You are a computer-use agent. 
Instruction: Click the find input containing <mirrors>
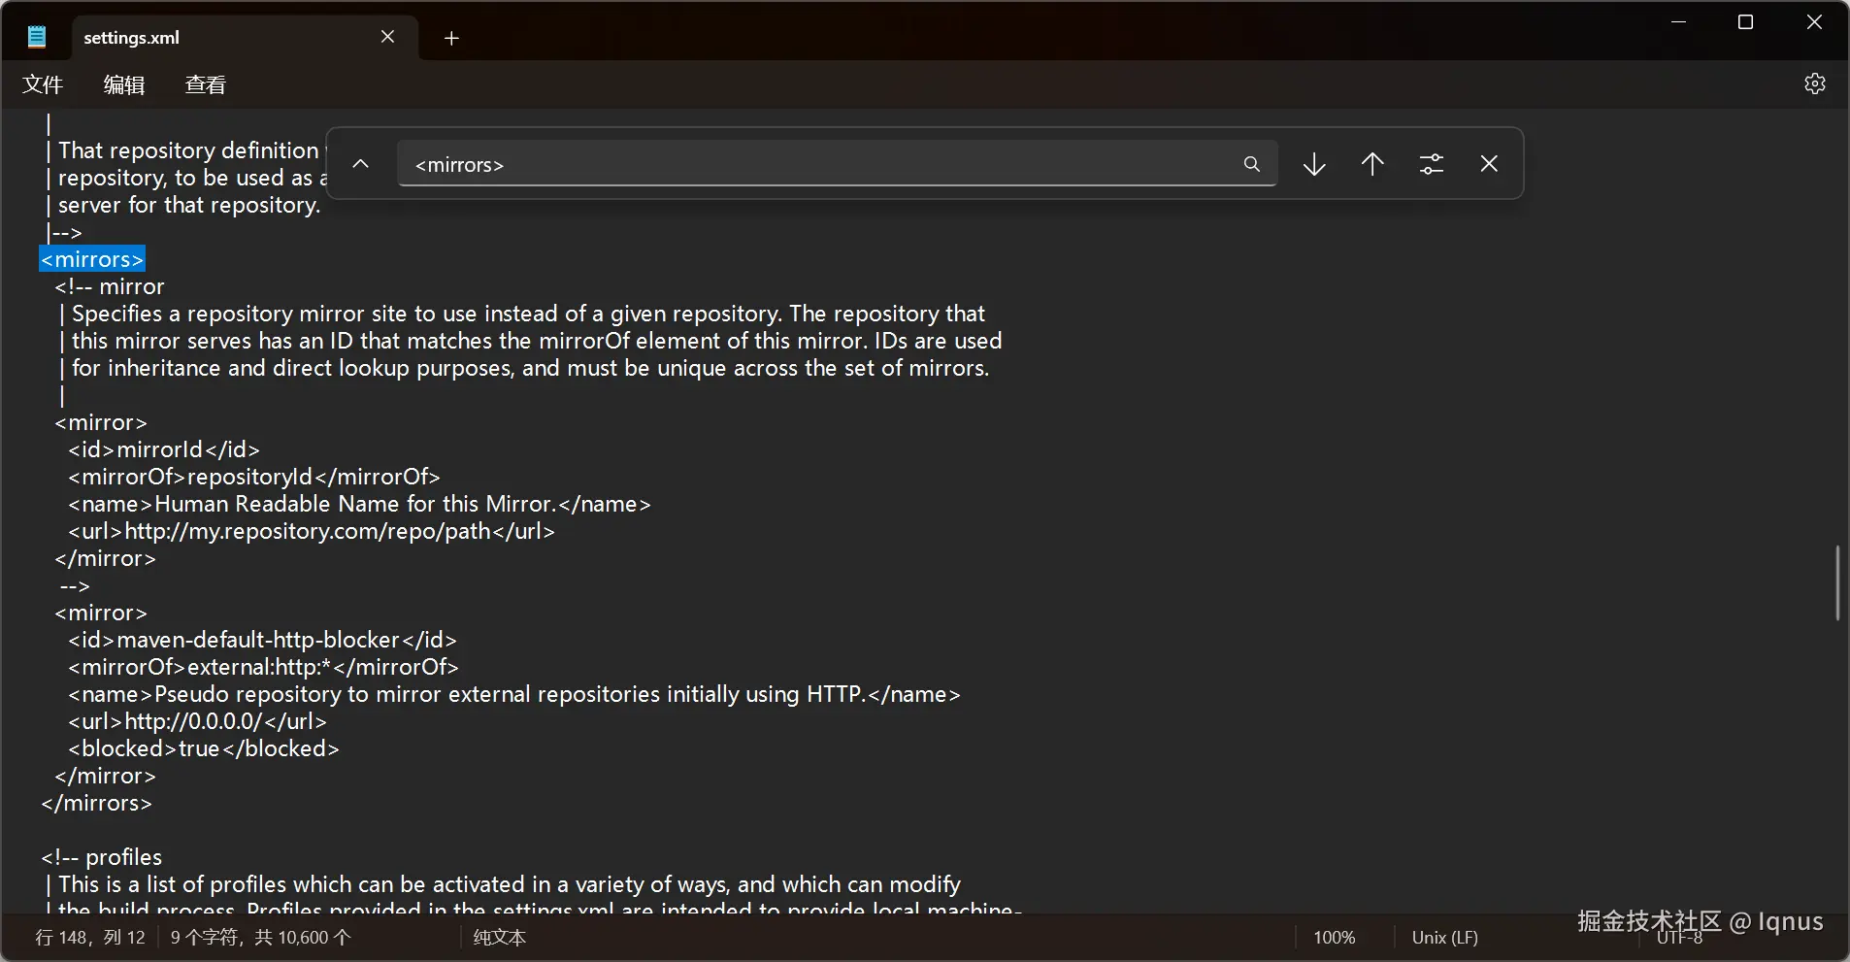[837, 164]
